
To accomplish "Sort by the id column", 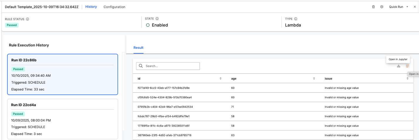I will pos(221,78).
